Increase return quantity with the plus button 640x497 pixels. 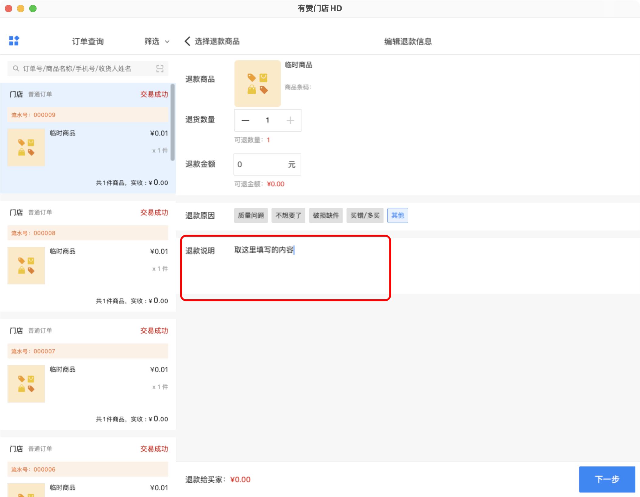290,120
